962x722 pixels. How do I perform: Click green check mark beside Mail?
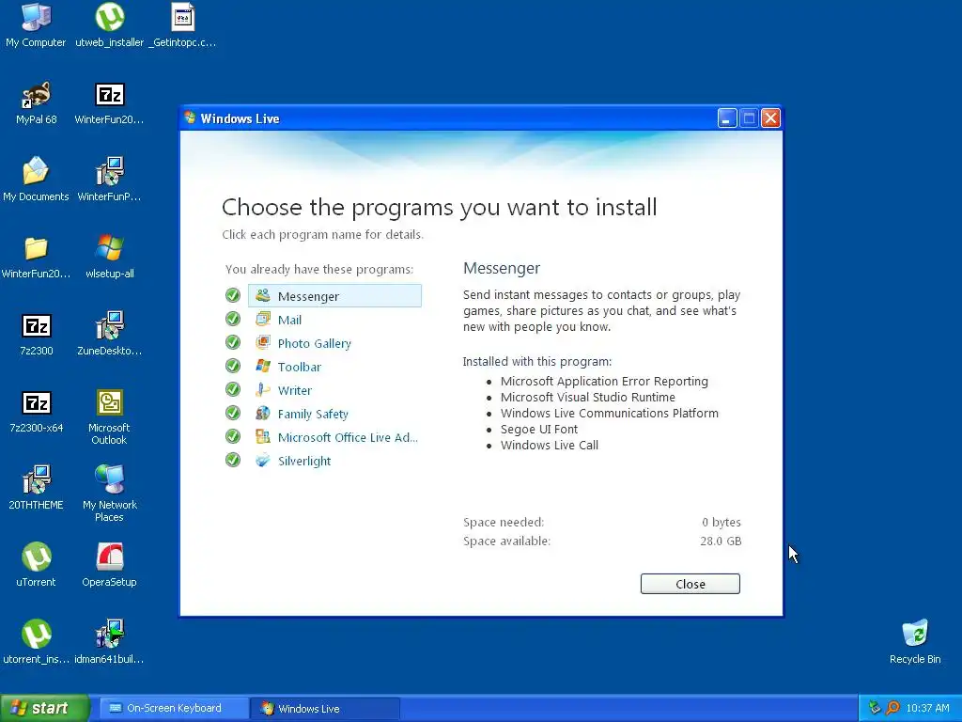coord(233,319)
